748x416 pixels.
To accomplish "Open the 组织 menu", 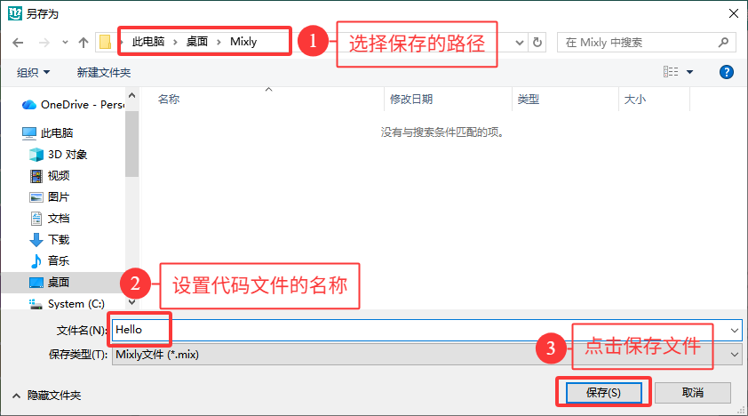I will coord(34,73).
